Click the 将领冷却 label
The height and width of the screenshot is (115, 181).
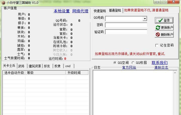(x=60, y=46)
